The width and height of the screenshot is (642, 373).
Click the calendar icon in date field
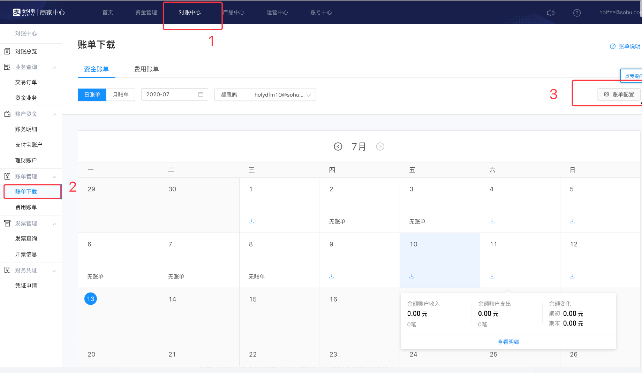[x=201, y=94]
